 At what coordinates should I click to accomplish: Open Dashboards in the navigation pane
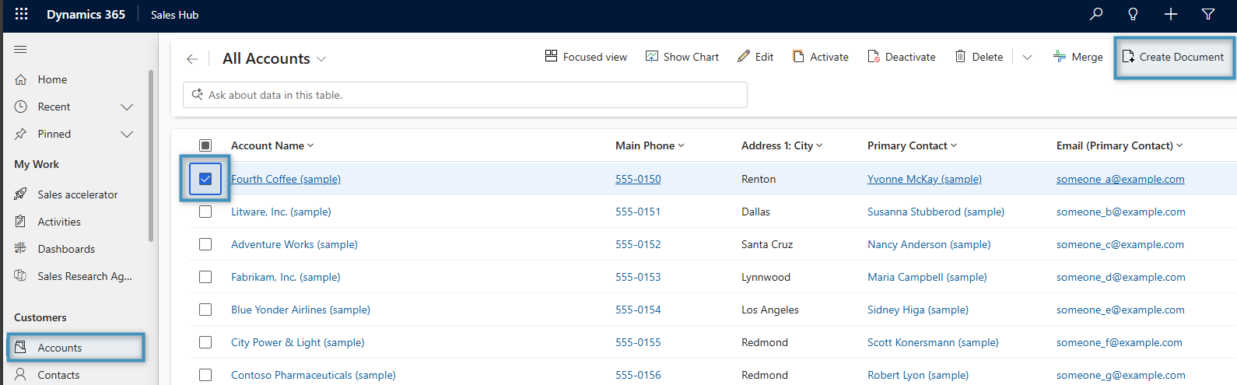[x=66, y=249]
